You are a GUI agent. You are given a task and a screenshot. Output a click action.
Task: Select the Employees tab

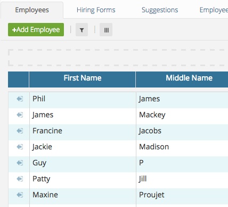tap(32, 10)
